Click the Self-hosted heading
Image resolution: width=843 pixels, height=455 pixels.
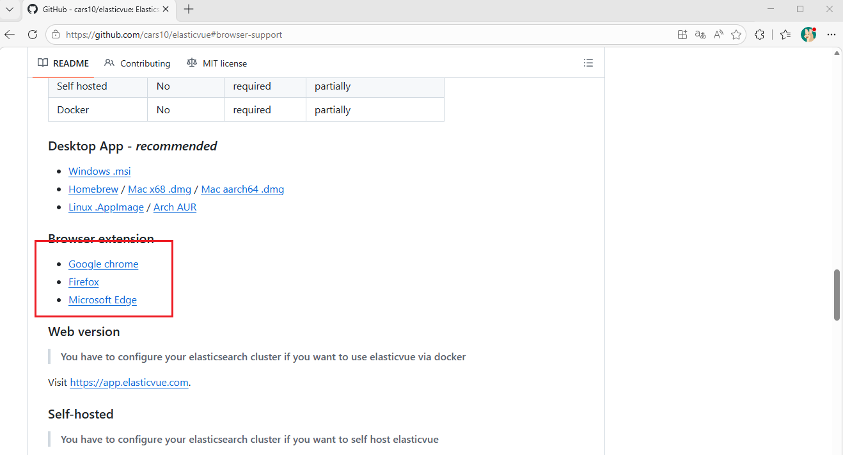click(81, 414)
